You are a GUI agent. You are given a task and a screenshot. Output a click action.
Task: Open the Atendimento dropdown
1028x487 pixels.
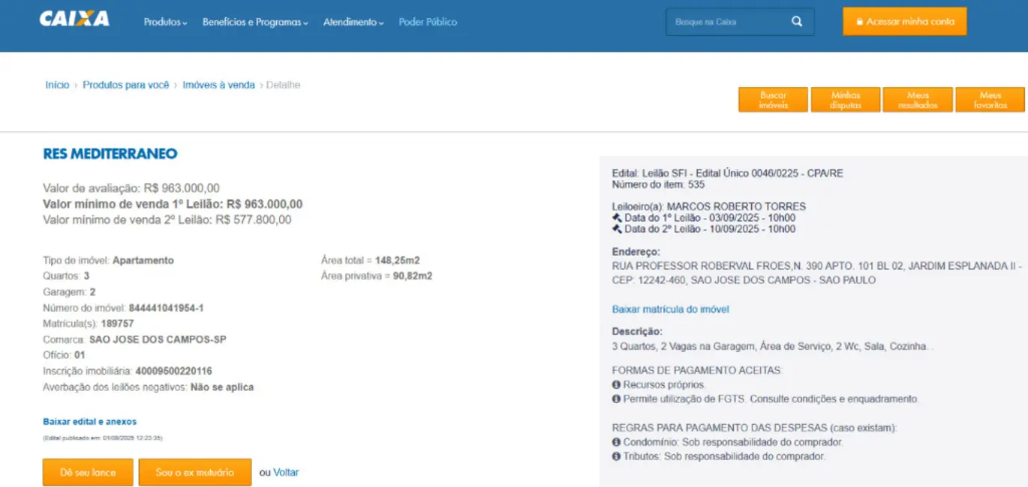click(353, 22)
